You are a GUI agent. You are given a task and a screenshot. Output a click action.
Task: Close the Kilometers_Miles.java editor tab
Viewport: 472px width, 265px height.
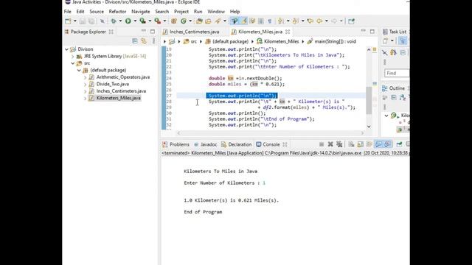[x=288, y=32]
